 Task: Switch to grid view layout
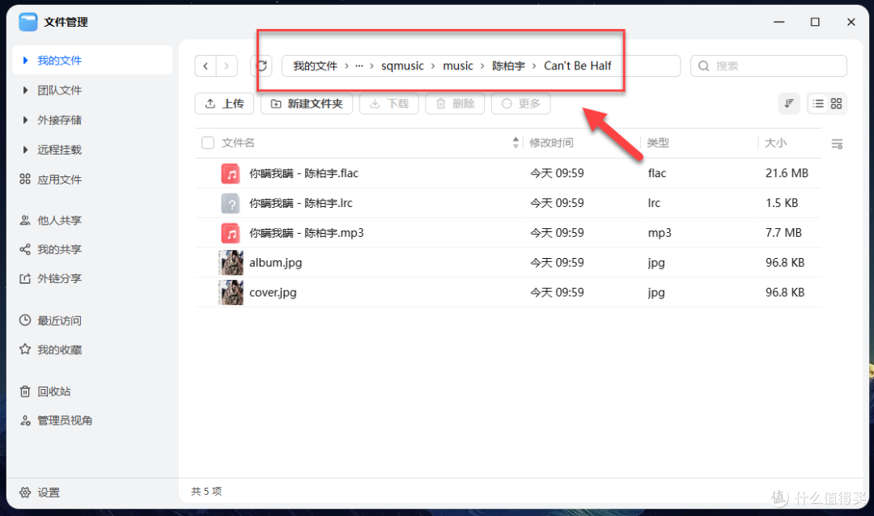(x=836, y=104)
